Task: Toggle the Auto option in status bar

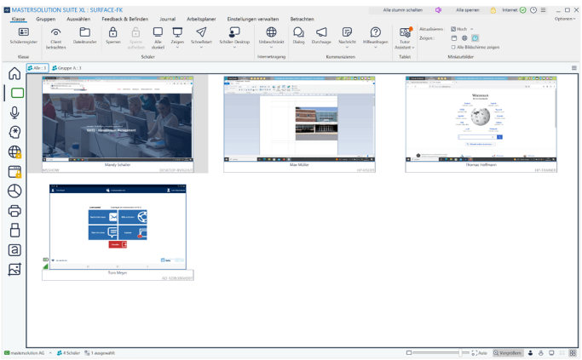Action: [x=479, y=352]
